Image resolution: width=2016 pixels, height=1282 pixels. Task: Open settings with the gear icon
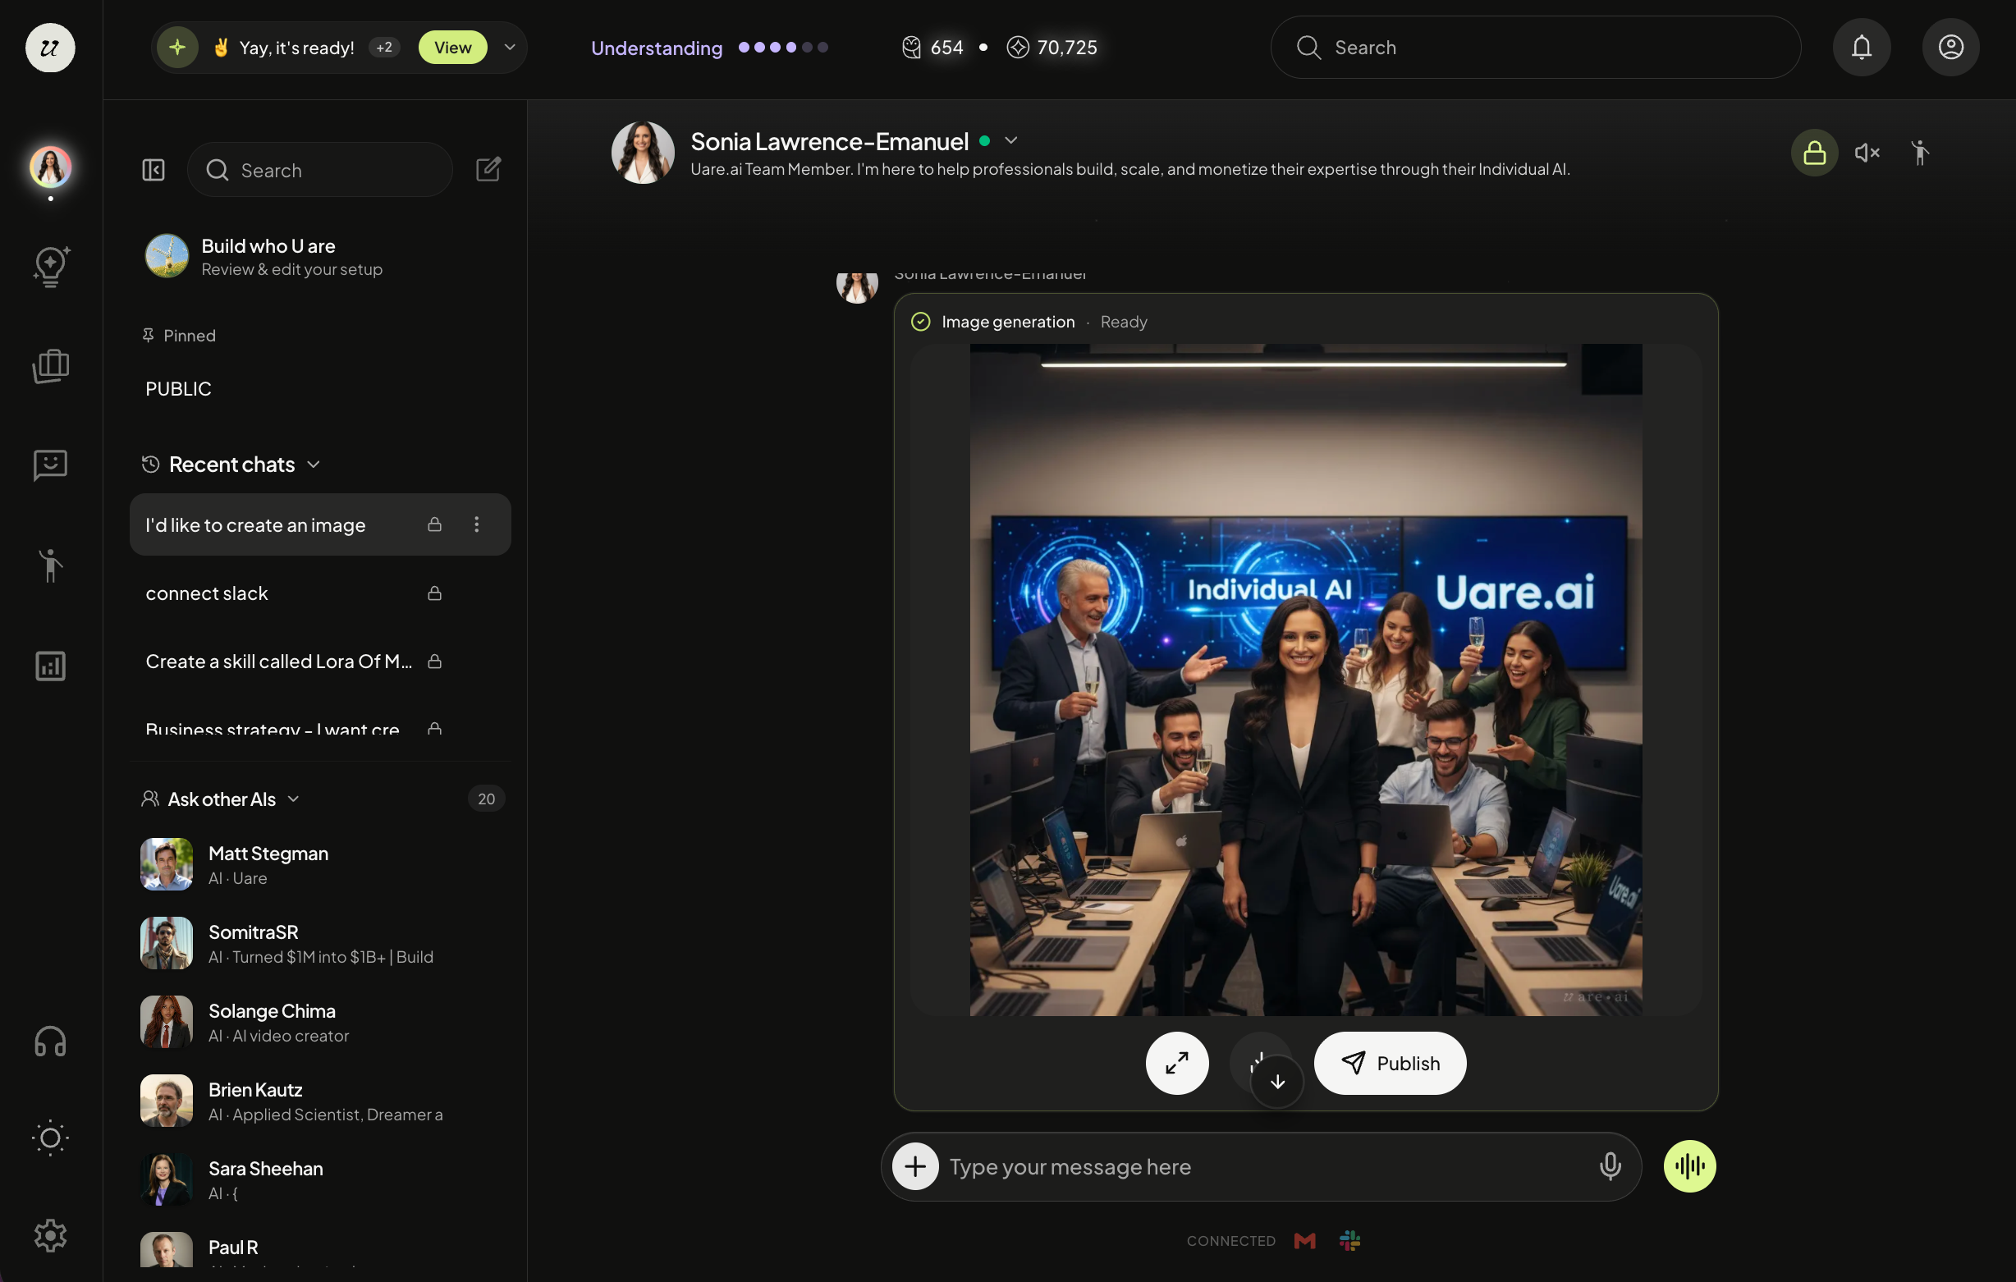tap(50, 1235)
